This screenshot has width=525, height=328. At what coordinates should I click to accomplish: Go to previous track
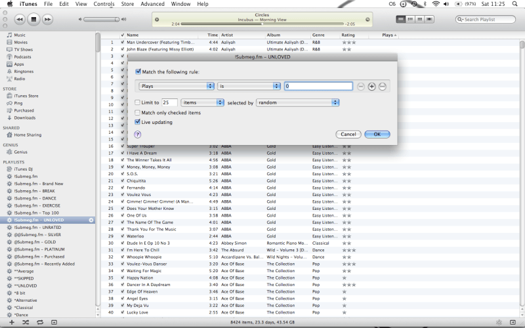pyautogui.click(x=19, y=19)
